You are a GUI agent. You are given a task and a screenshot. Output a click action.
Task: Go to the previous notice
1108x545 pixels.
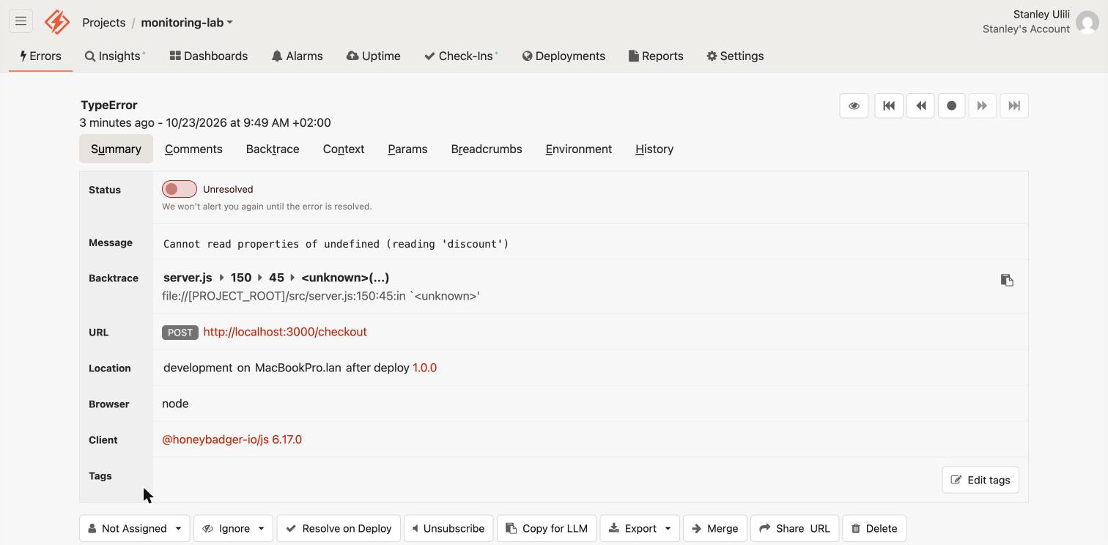pos(920,105)
